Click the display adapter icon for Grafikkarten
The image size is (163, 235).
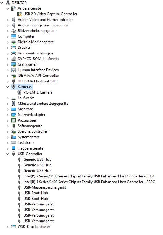click(14, 64)
